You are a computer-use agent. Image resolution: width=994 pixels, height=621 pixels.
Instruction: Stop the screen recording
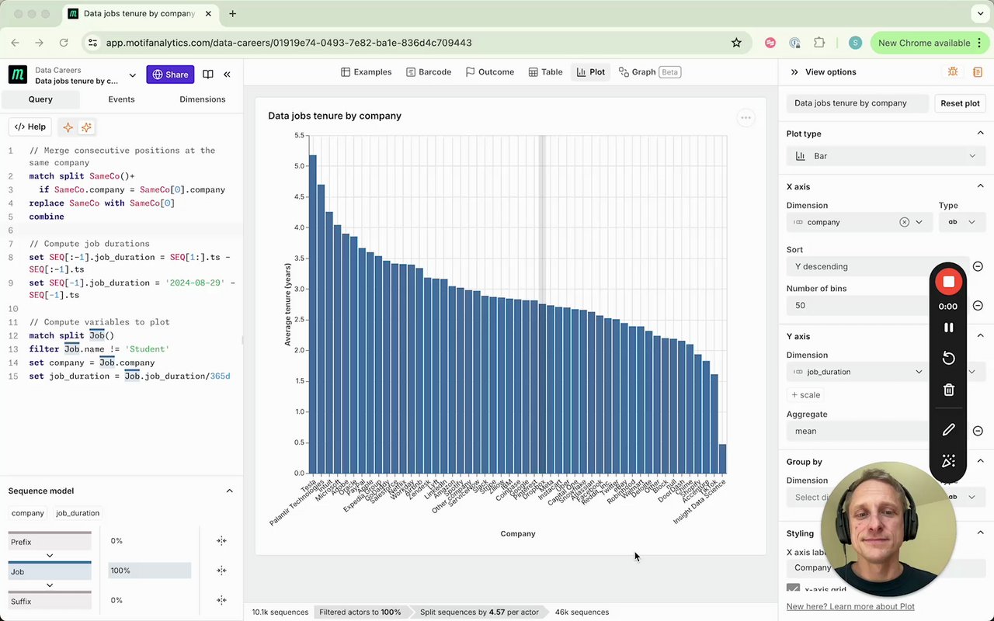click(948, 282)
